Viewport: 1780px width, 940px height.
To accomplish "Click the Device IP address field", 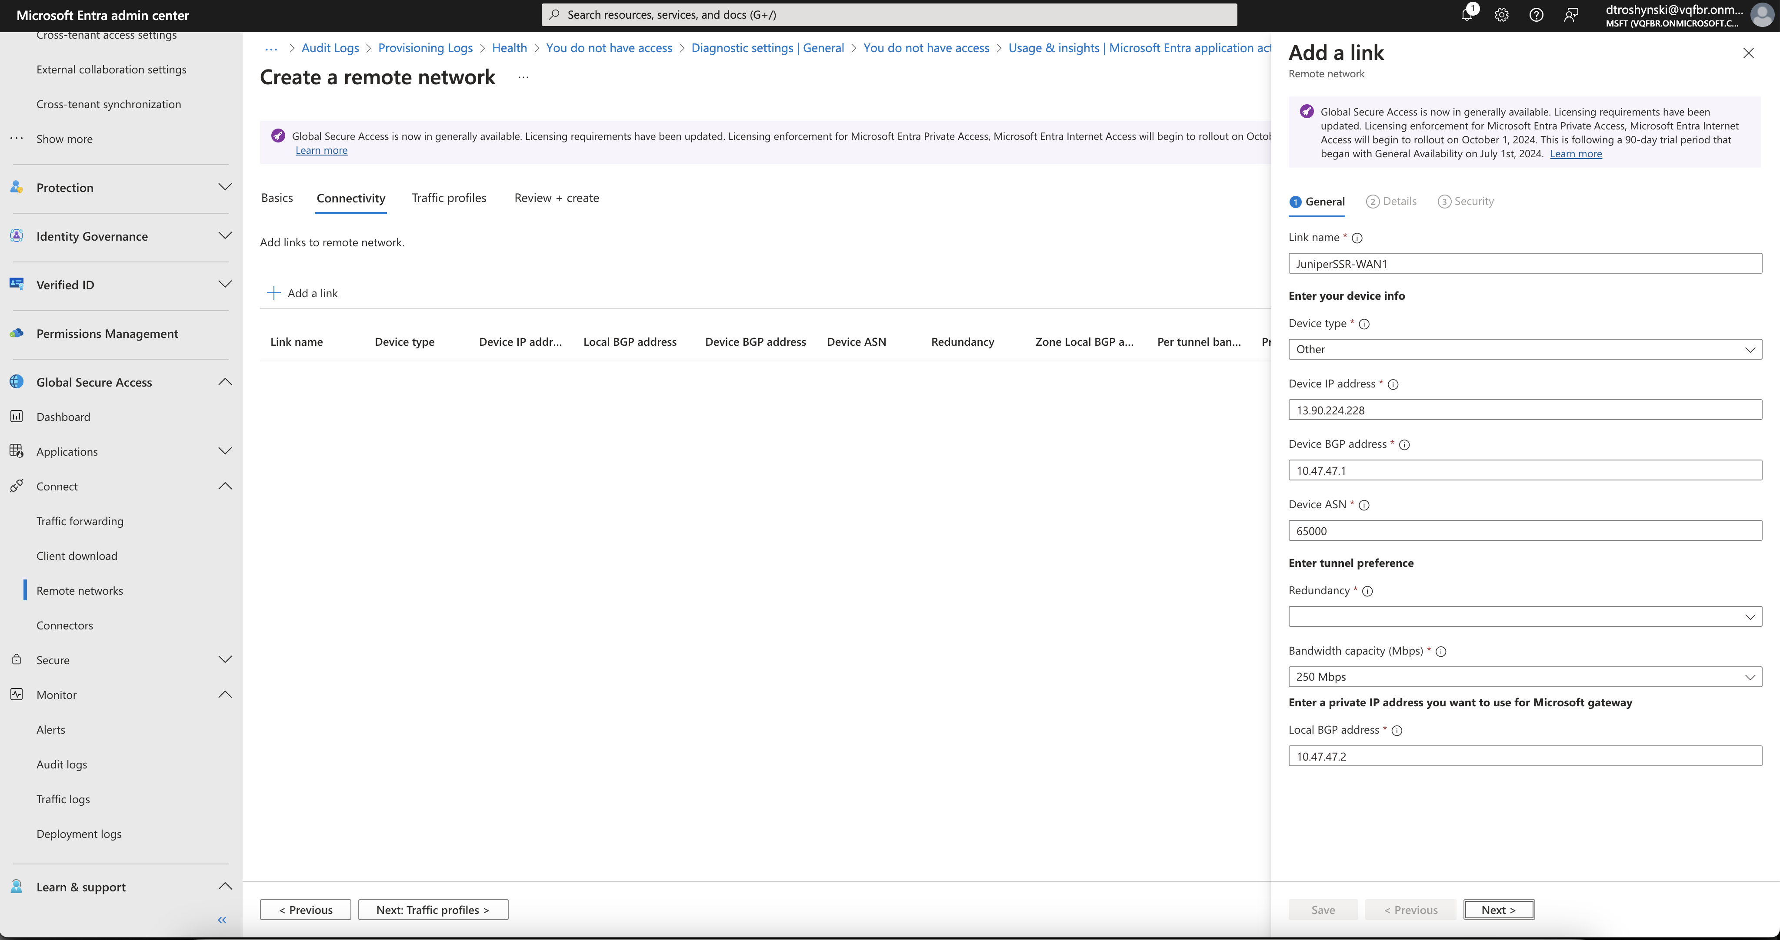I will (1524, 410).
